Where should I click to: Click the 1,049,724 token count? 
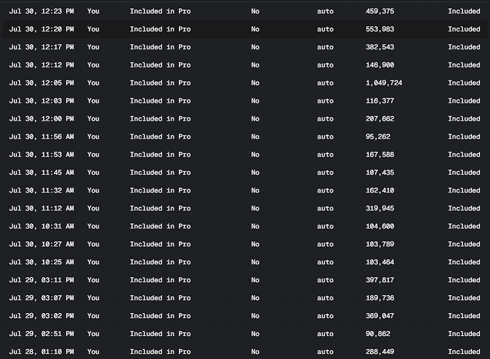click(x=384, y=83)
